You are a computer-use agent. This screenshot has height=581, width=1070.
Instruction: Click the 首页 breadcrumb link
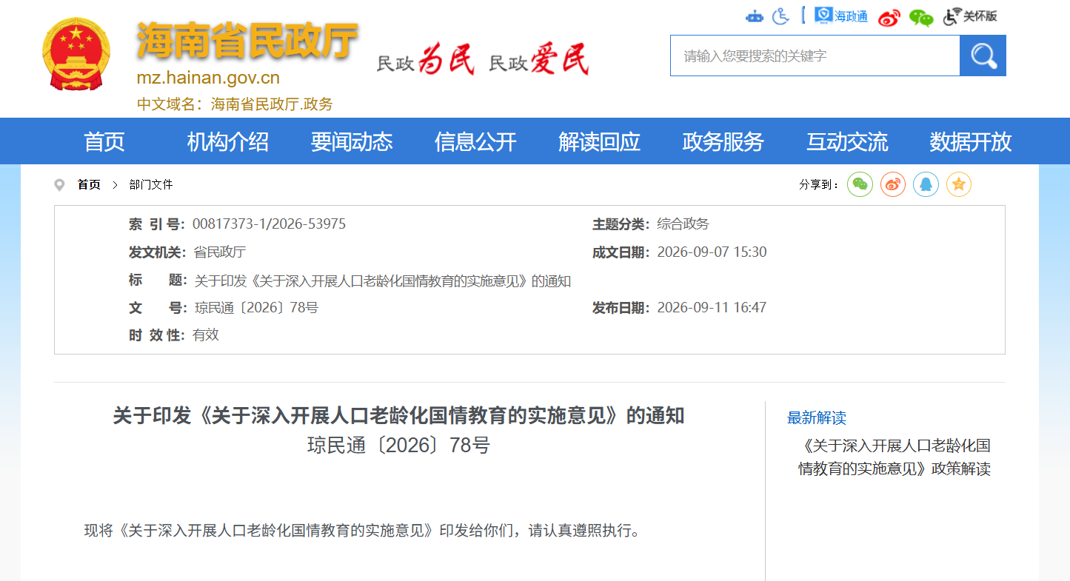[89, 184]
